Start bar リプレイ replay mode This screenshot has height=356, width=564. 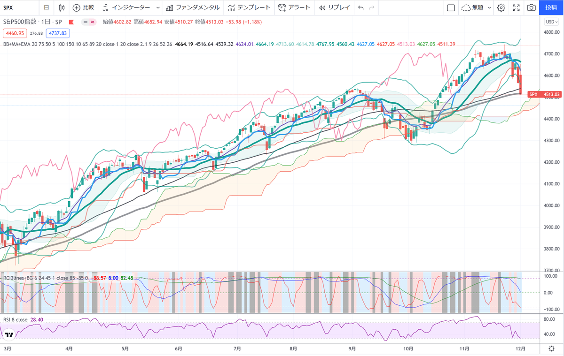click(334, 8)
